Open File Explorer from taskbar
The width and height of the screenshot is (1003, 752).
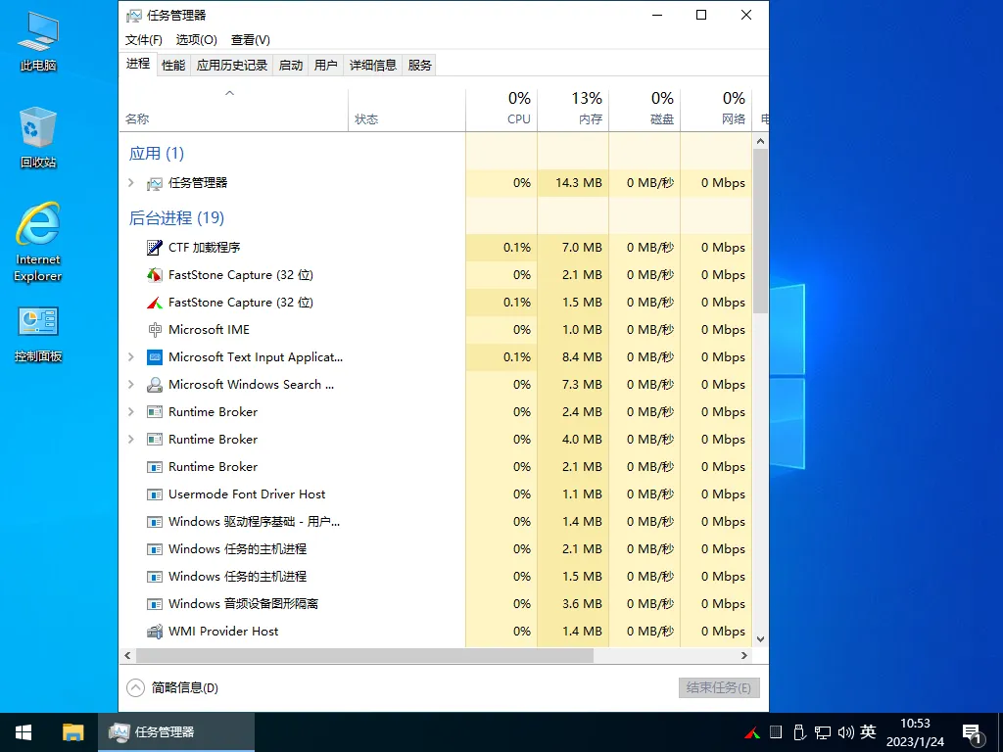(72, 732)
